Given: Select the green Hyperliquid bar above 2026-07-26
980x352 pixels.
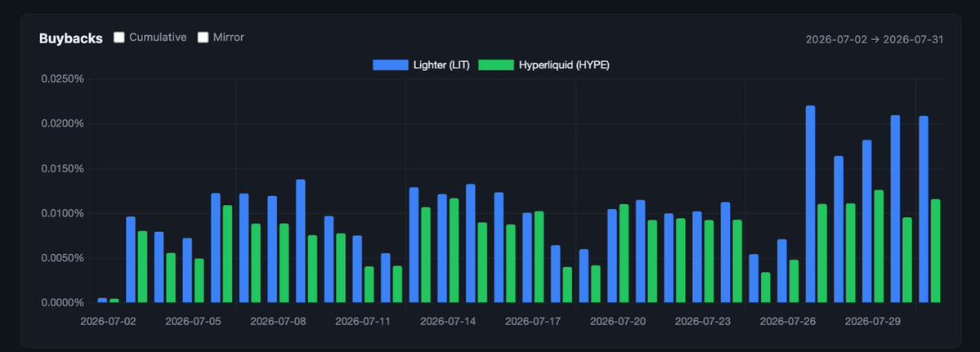Looking at the screenshot, I should point(794,282).
